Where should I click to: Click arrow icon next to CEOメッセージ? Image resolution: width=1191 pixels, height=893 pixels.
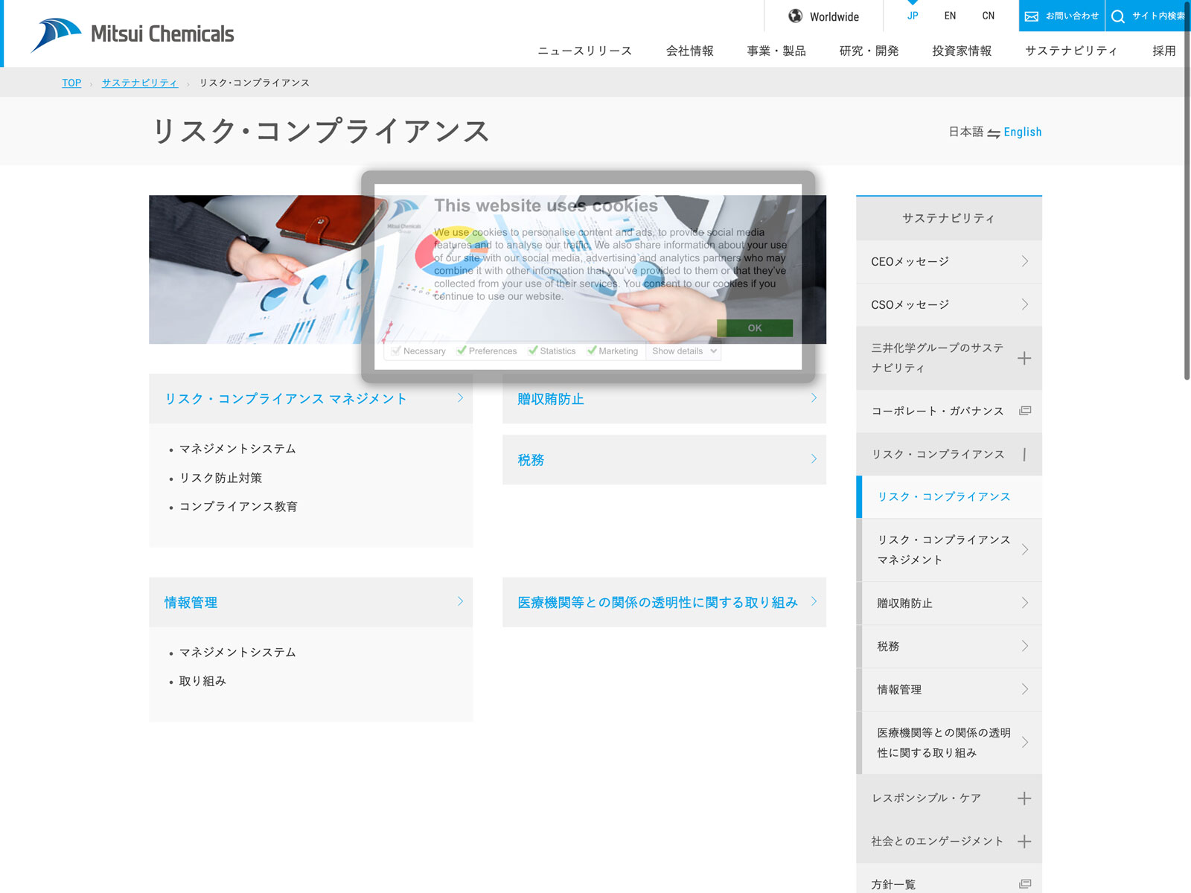(1025, 261)
